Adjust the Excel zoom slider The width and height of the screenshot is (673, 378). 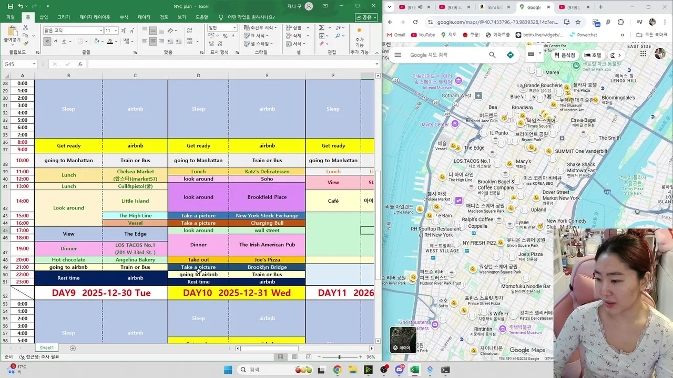point(339,357)
